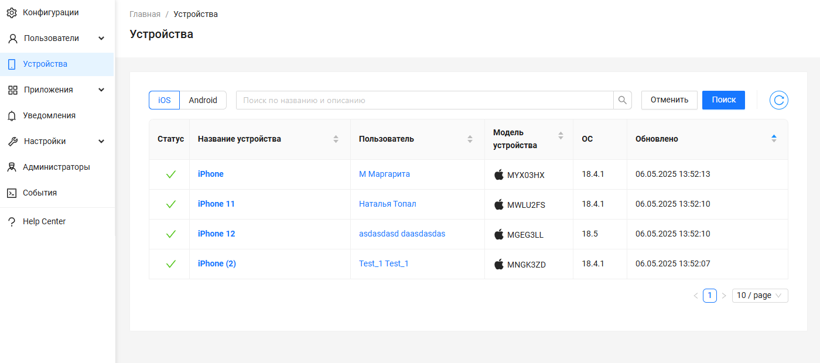This screenshot has height=363, width=820.
Task: Open the 10 / page size dropdown
Action: 760,296
